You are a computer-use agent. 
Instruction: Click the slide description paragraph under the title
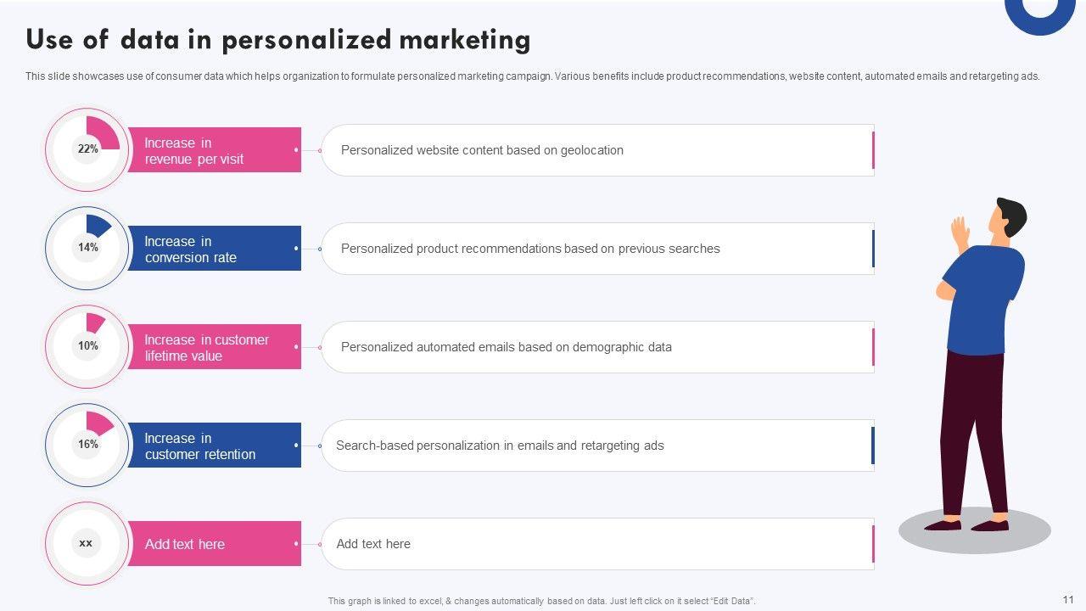[533, 76]
